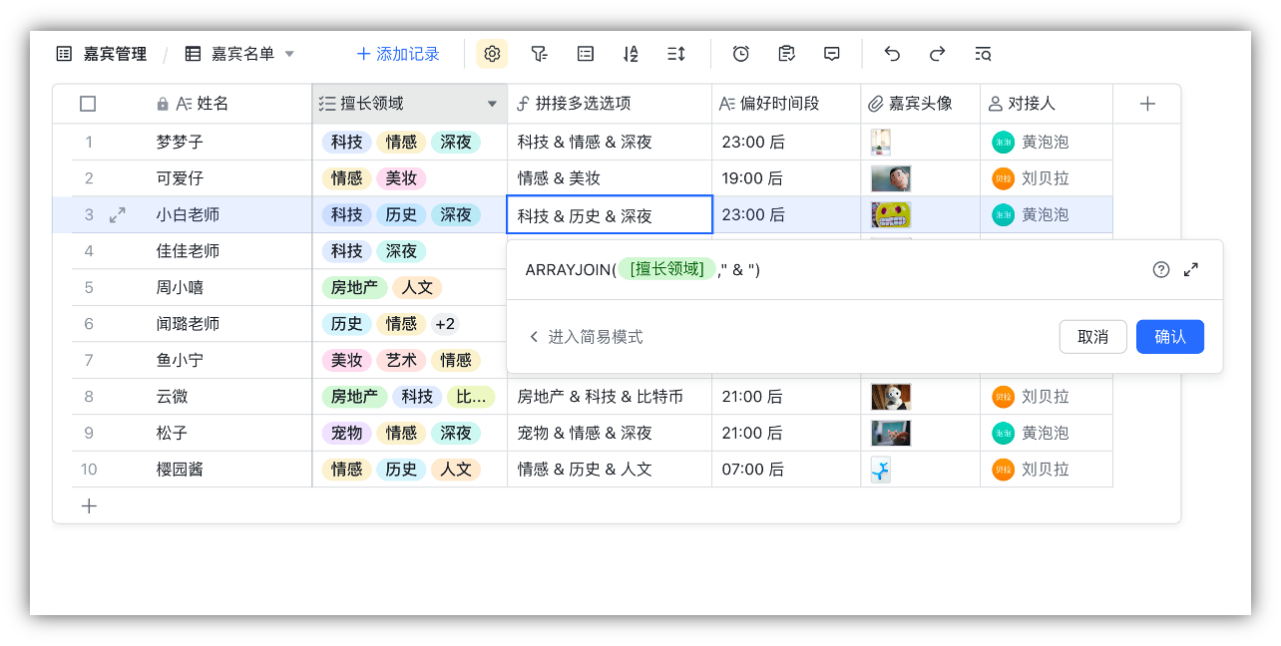Click the sort A-Z icon
The height and width of the screenshot is (646, 1281).
(x=631, y=54)
